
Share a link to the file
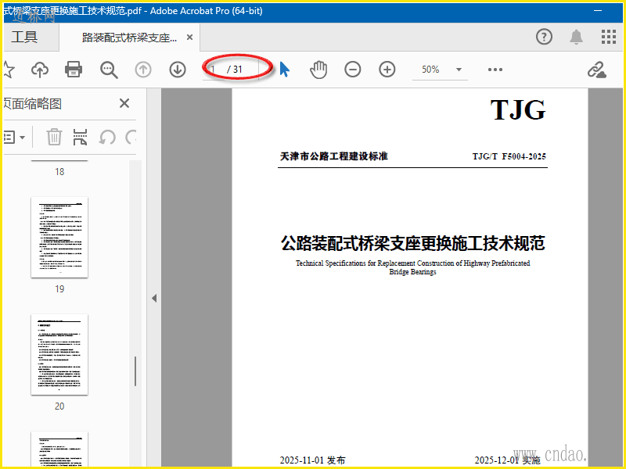[596, 70]
